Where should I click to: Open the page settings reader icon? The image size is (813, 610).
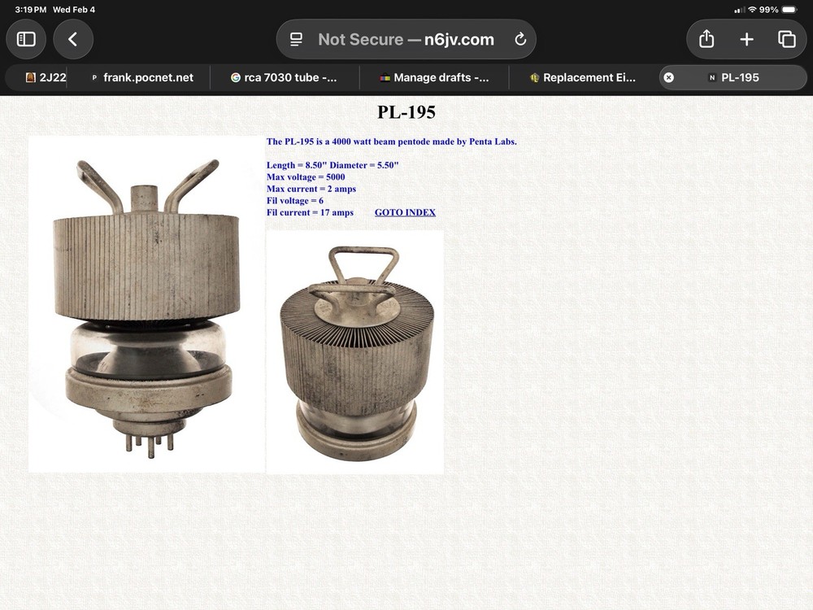pos(296,39)
